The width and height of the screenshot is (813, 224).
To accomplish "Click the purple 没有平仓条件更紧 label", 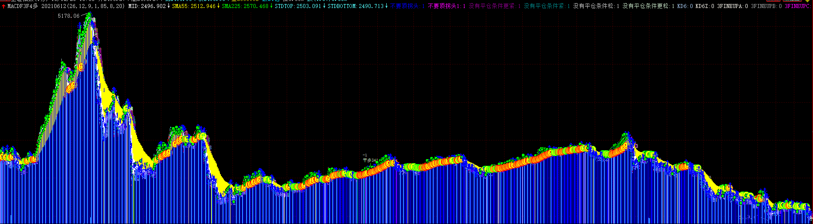I will [x=494, y=6].
